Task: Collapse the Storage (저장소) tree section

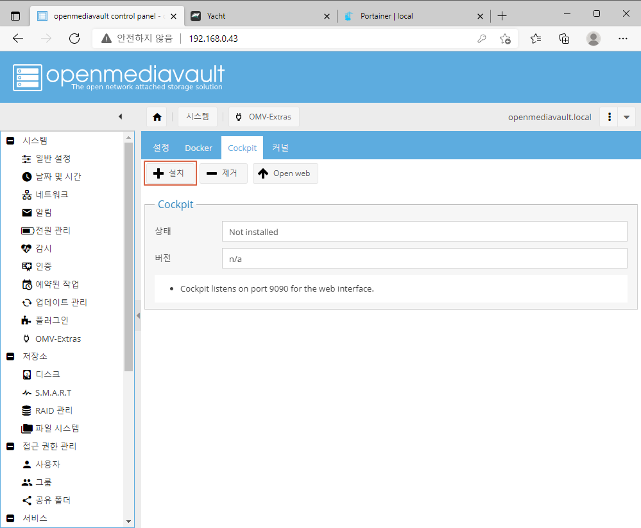Action: point(11,356)
